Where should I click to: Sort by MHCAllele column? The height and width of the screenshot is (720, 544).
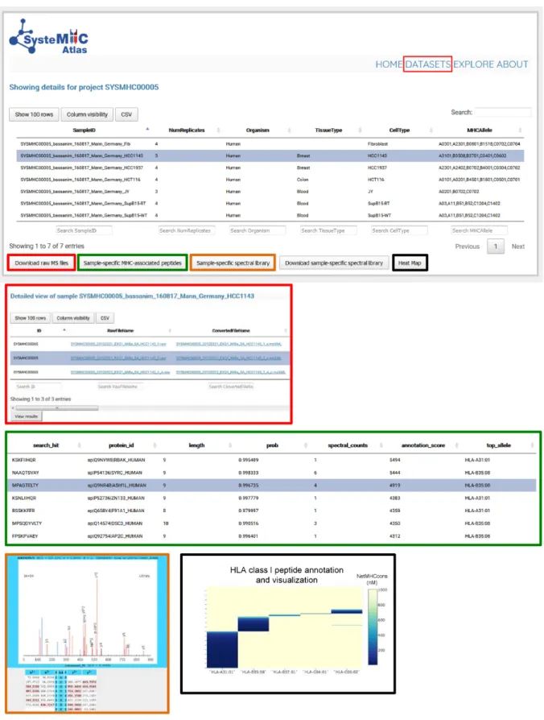[480, 130]
